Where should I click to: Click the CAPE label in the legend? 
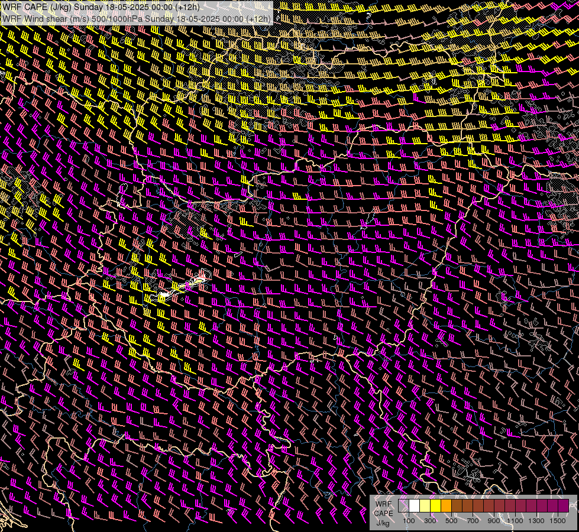pyautogui.click(x=383, y=514)
